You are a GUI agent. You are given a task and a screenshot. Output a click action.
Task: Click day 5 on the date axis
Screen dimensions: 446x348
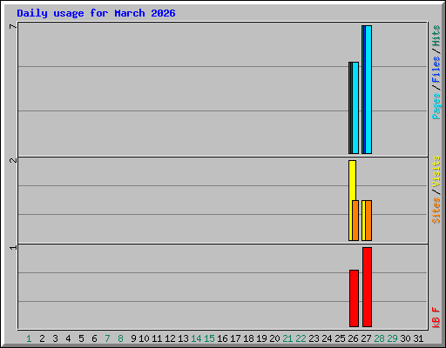[x=81, y=338]
